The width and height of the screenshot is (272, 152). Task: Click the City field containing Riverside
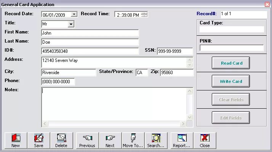(69, 72)
